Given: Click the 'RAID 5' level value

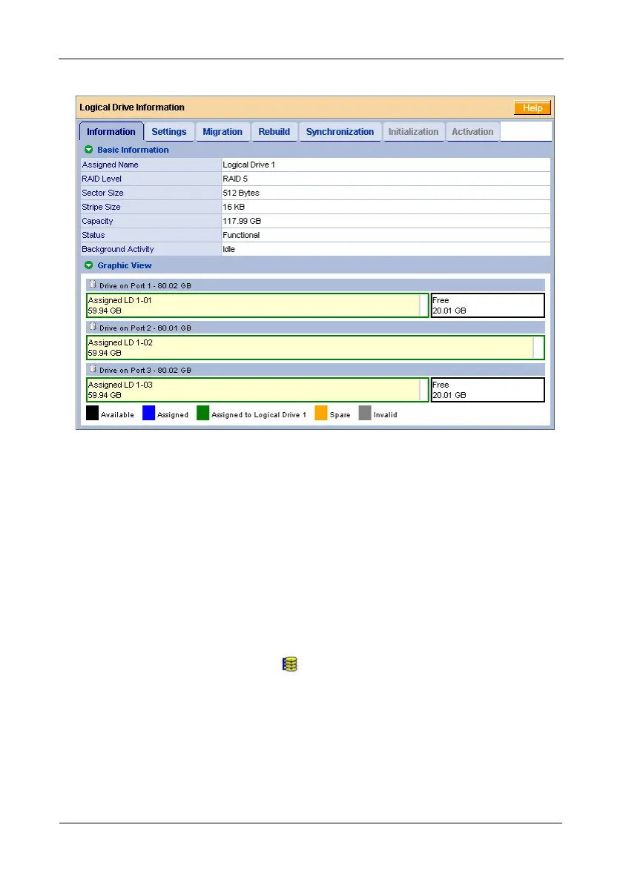Looking at the screenshot, I should click(x=235, y=179).
